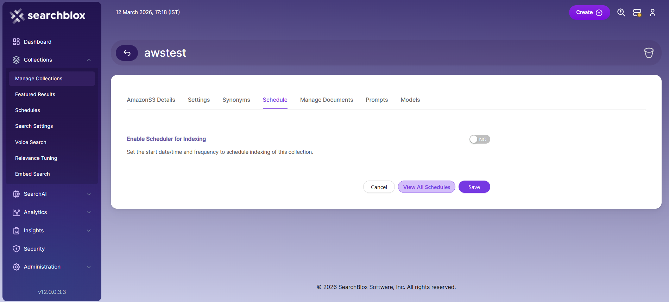The image size is (669, 302).
Task: Click the Analytics chart icon
Action: (x=16, y=212)
